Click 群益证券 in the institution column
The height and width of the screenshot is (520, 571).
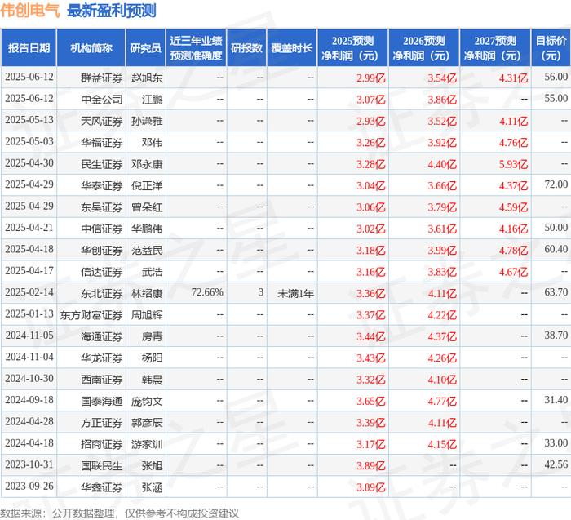point(102,78)
